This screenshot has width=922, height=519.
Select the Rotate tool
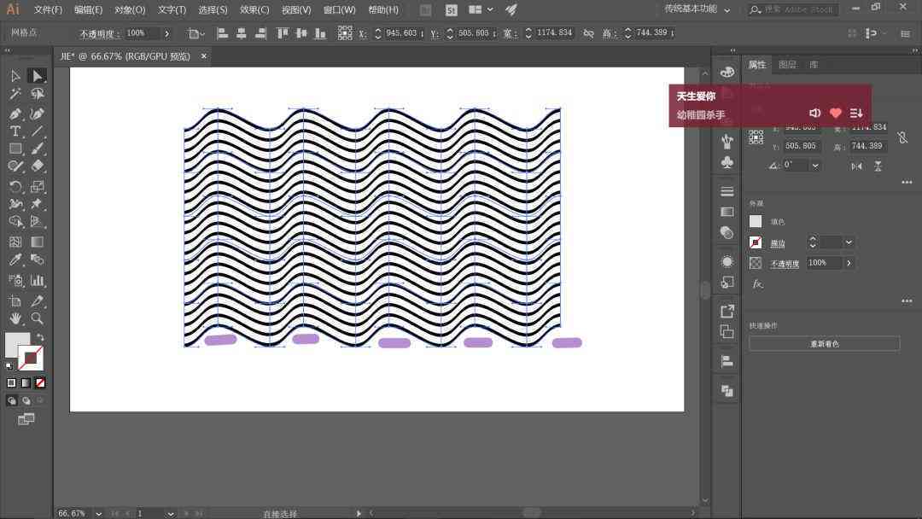(x=15, y=187)
